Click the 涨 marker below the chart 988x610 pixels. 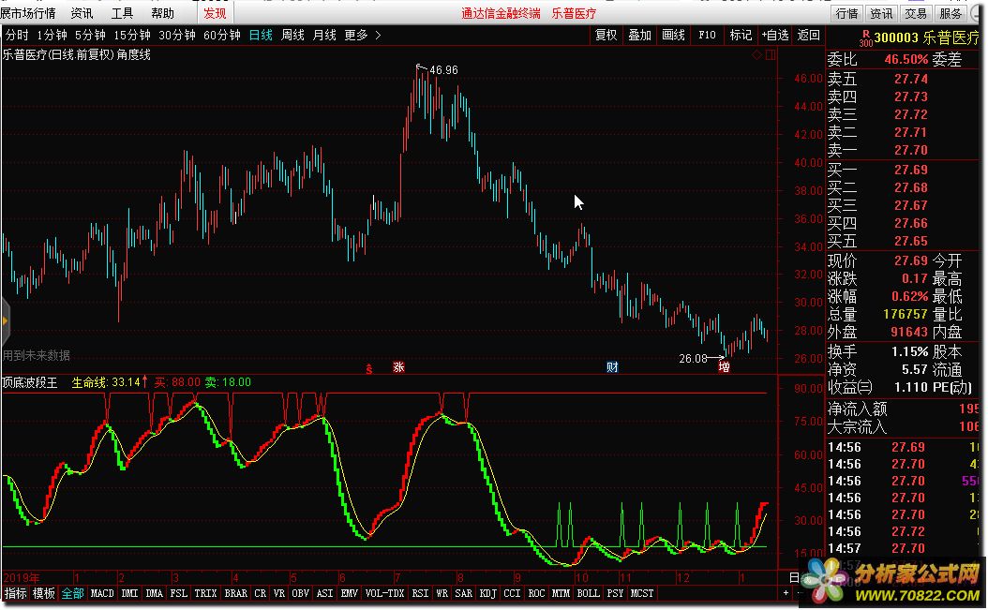point(398,366)
